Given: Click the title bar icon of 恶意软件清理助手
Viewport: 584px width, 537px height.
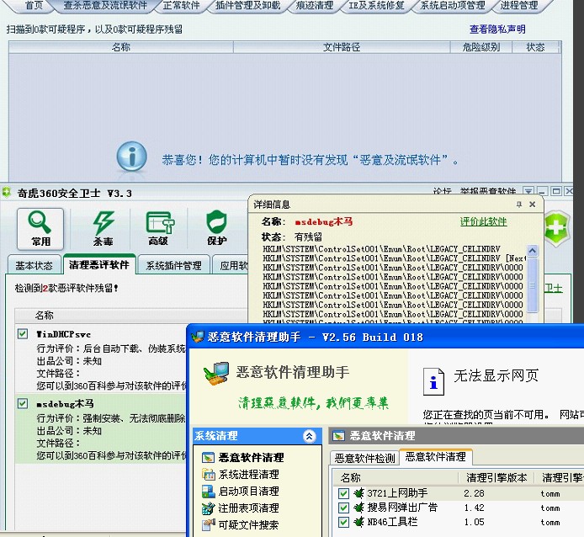Looking at the screenshot, I should point(198,337).
